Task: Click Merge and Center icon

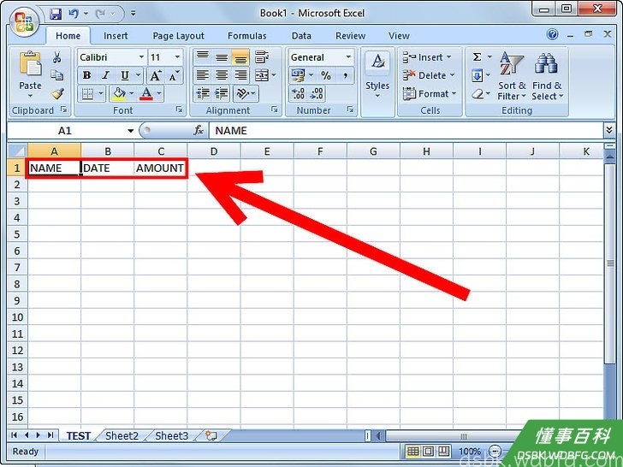Action: (x=262, y=75)
